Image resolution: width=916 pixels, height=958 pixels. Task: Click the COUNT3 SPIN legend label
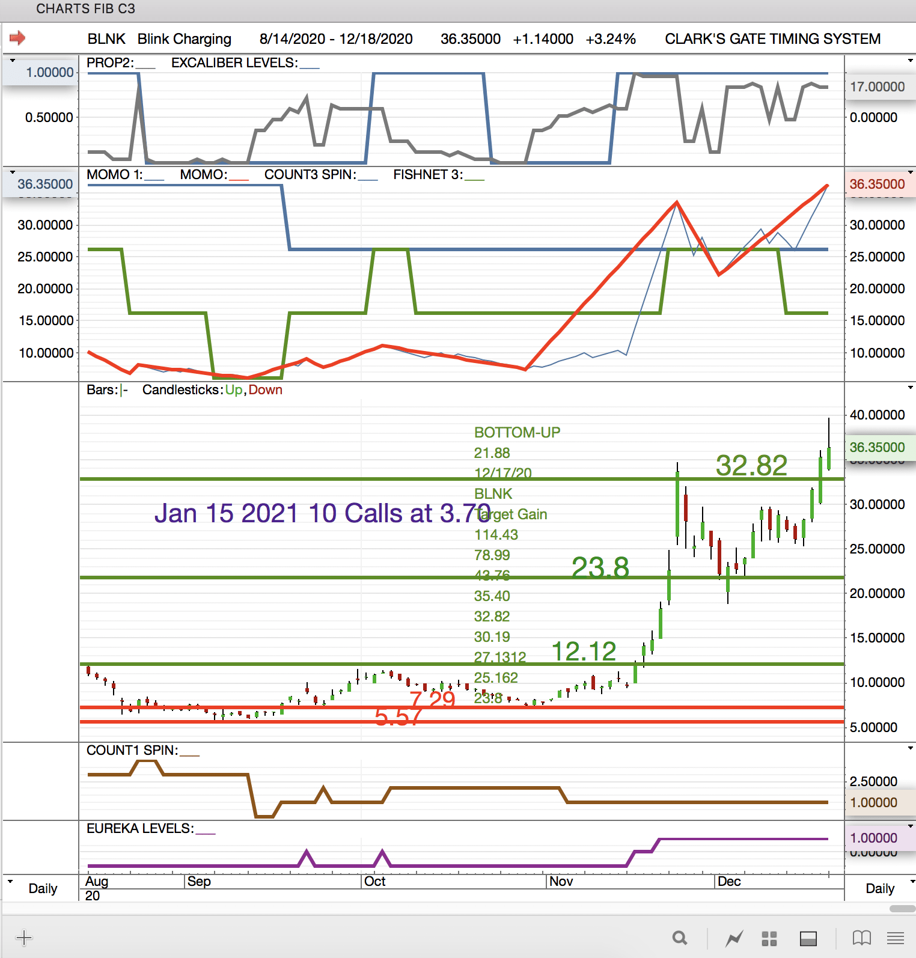310,175
